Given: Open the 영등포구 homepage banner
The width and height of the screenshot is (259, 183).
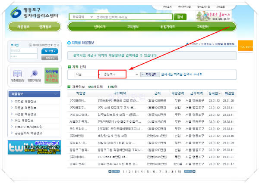Looking at the screenshot, I should (x=213, y=16).
